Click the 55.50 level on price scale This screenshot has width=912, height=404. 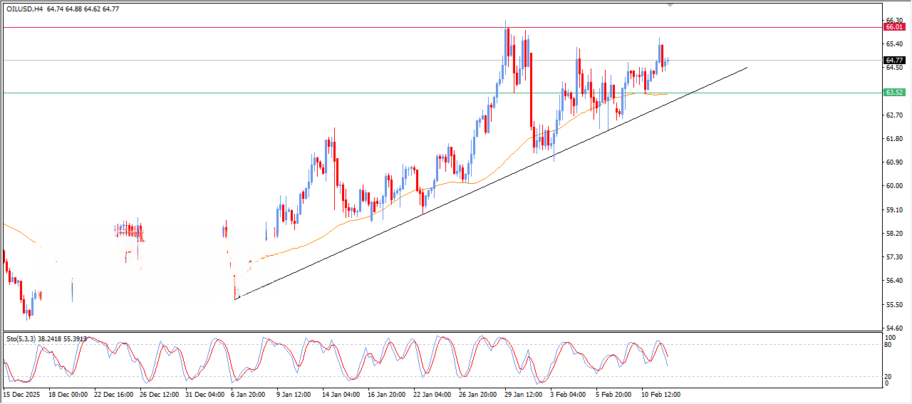(893, 304)
